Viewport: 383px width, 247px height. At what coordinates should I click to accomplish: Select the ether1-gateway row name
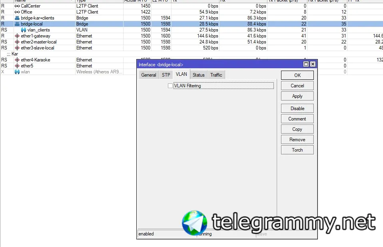(36, 36)
